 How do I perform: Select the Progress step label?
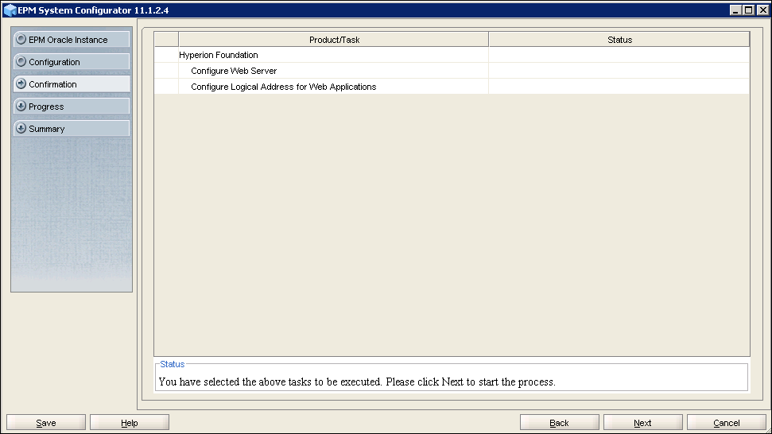click(46, 107)
